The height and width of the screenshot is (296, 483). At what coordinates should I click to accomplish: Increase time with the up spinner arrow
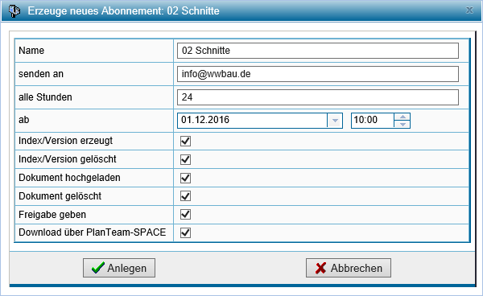pyautogui.click(x=402, y=117)
